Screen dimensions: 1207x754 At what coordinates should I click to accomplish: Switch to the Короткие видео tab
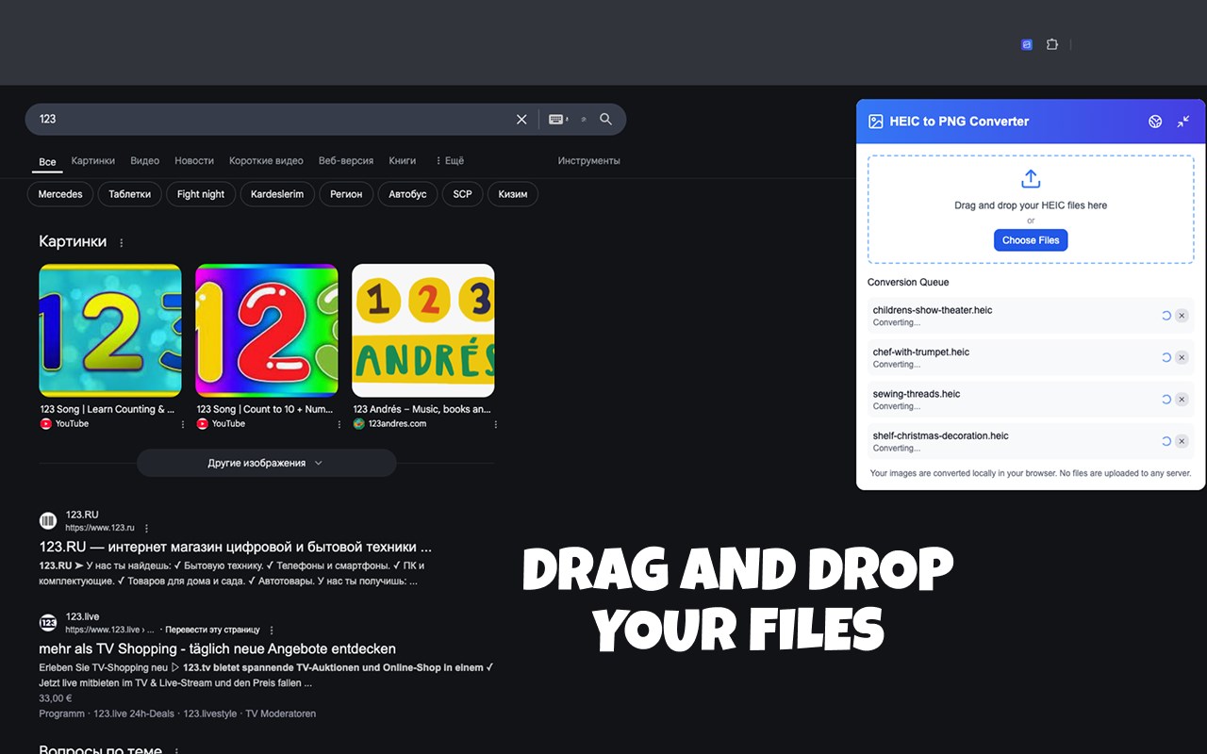(x=266, y=161)
